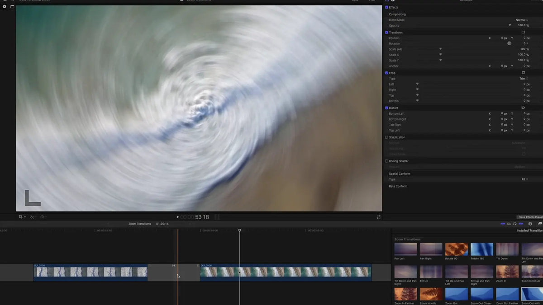Select the Pan Right transition thumbnail
The height and width of the screenshot is (305, 543).
click(431, 249)
